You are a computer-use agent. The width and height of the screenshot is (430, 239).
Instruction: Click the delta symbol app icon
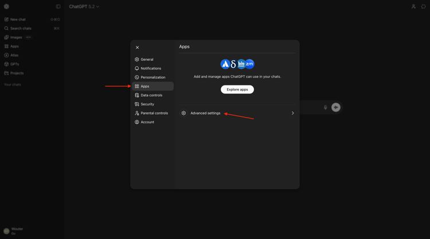click(x=233, y=64)
